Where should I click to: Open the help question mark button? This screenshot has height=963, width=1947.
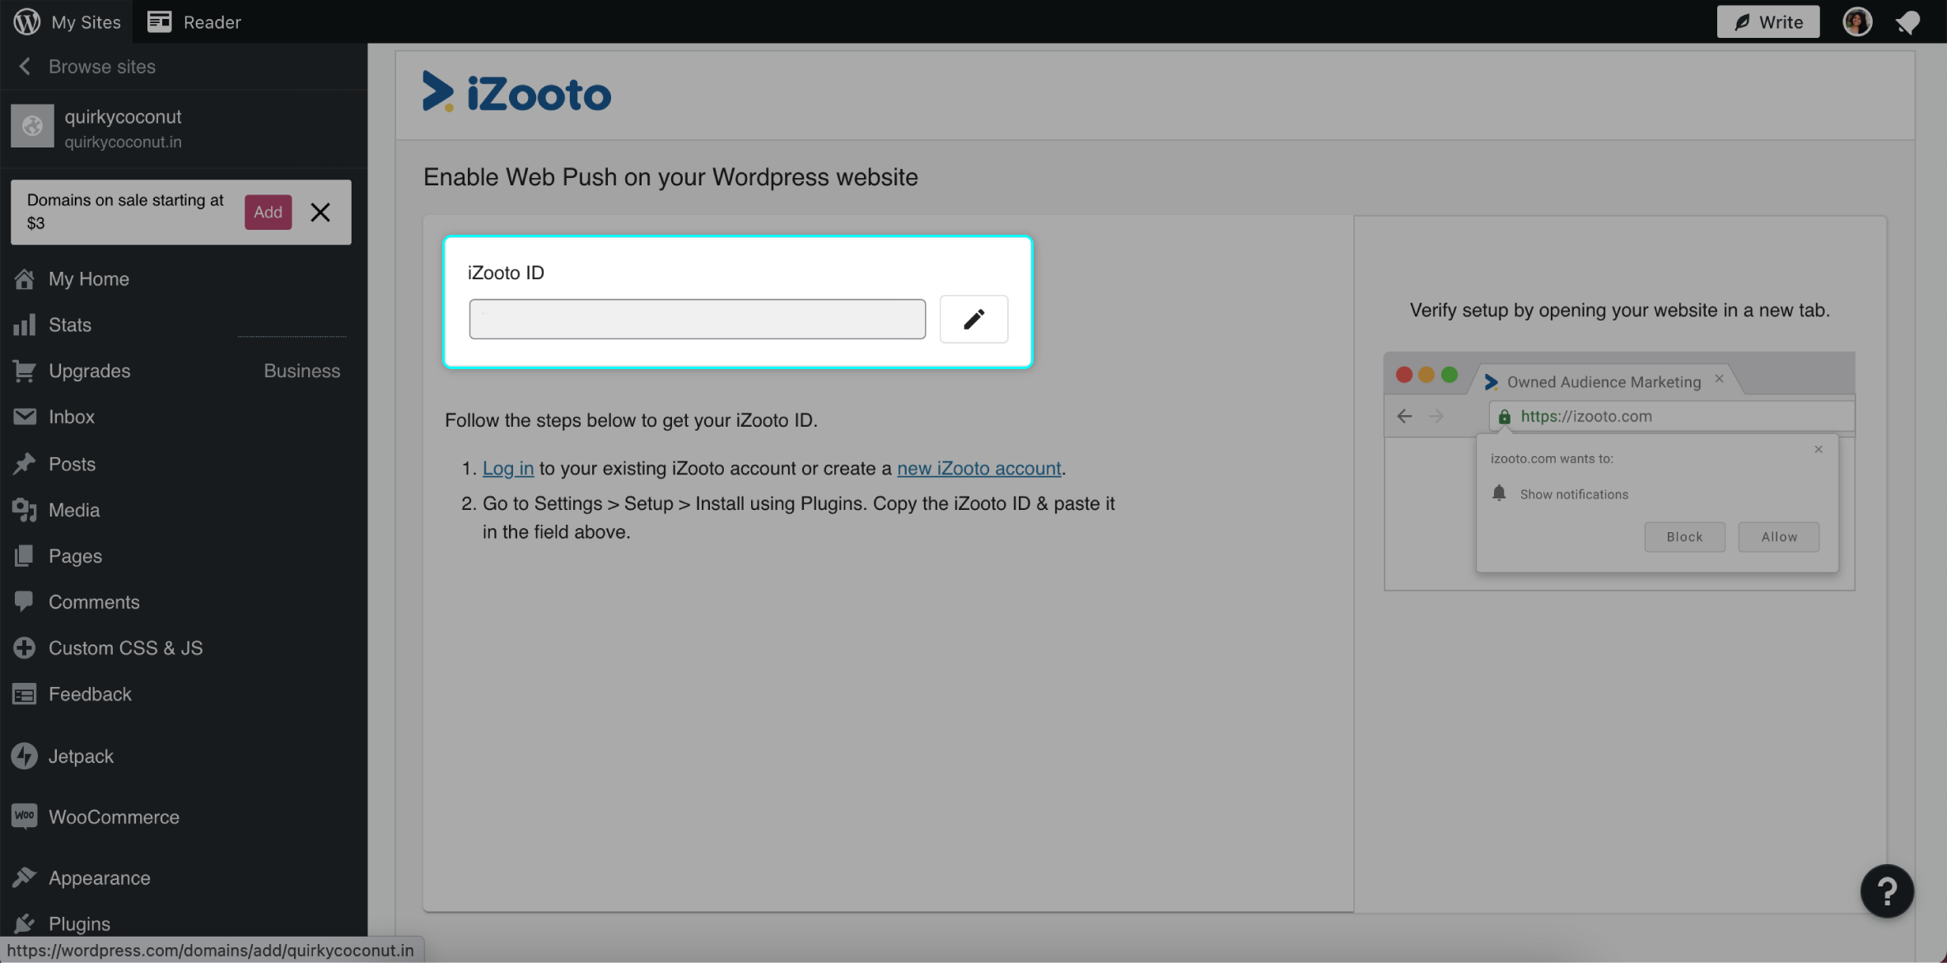click(1887, 891)
